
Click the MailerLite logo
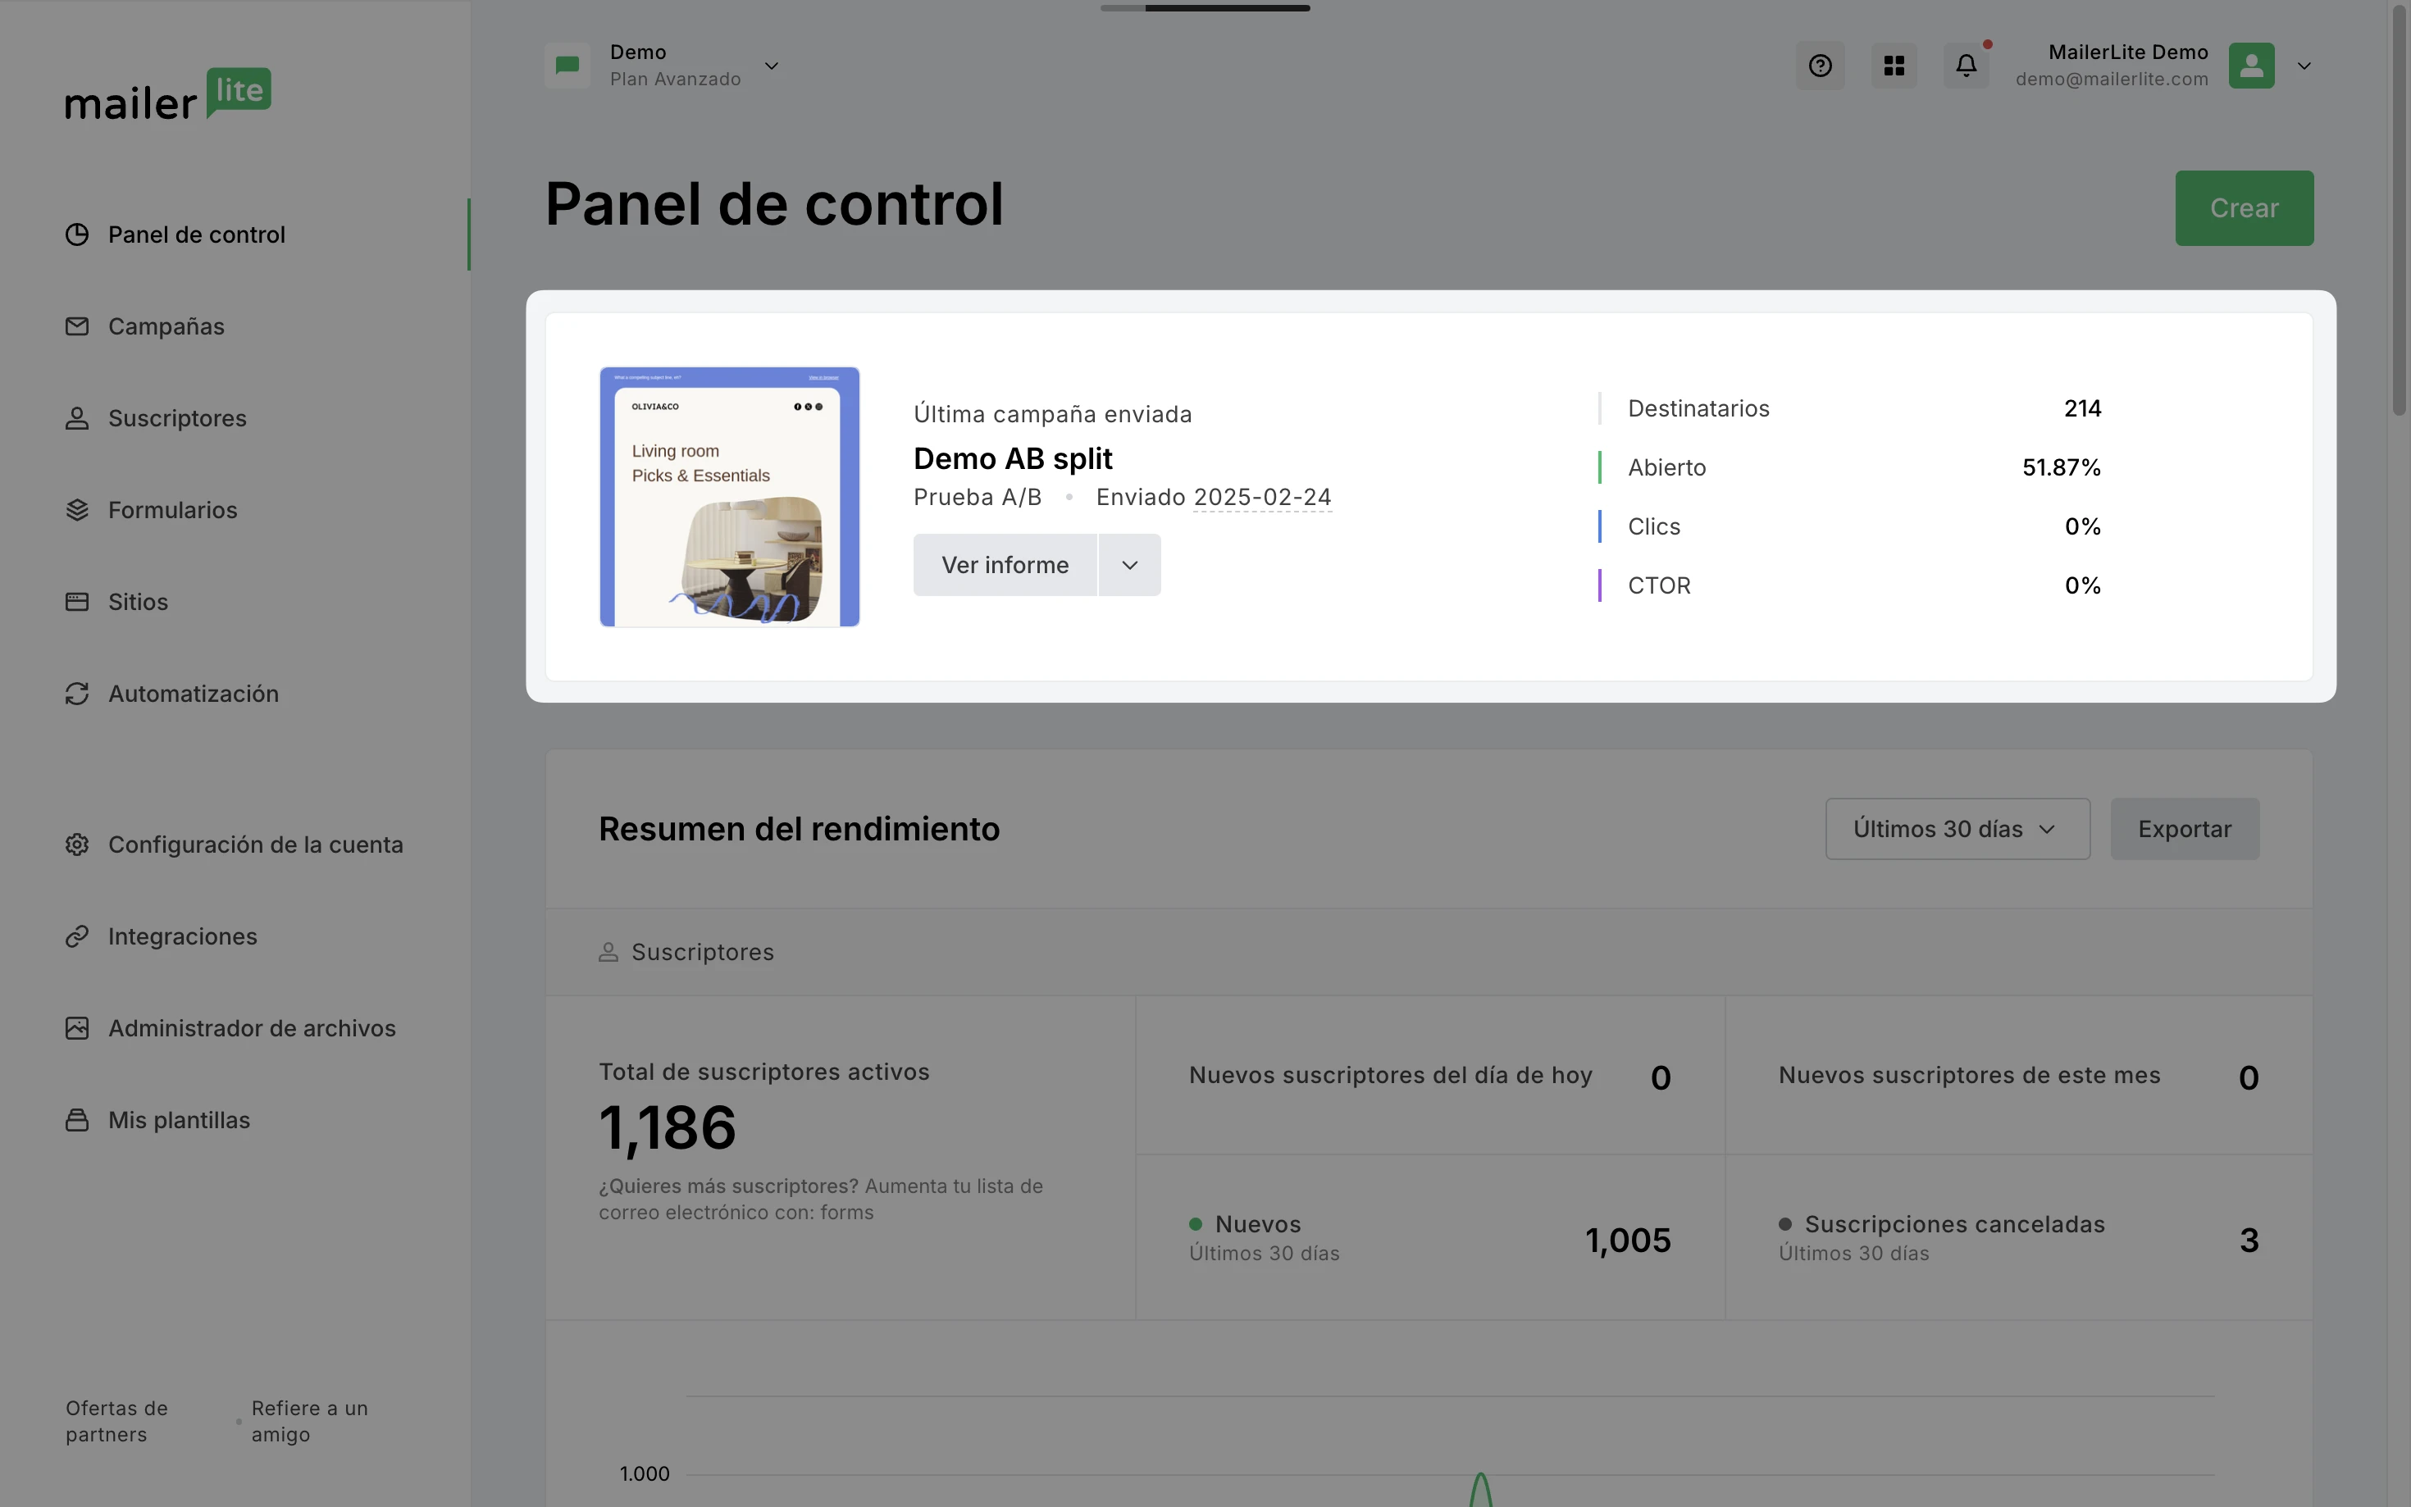pos(167,96)
